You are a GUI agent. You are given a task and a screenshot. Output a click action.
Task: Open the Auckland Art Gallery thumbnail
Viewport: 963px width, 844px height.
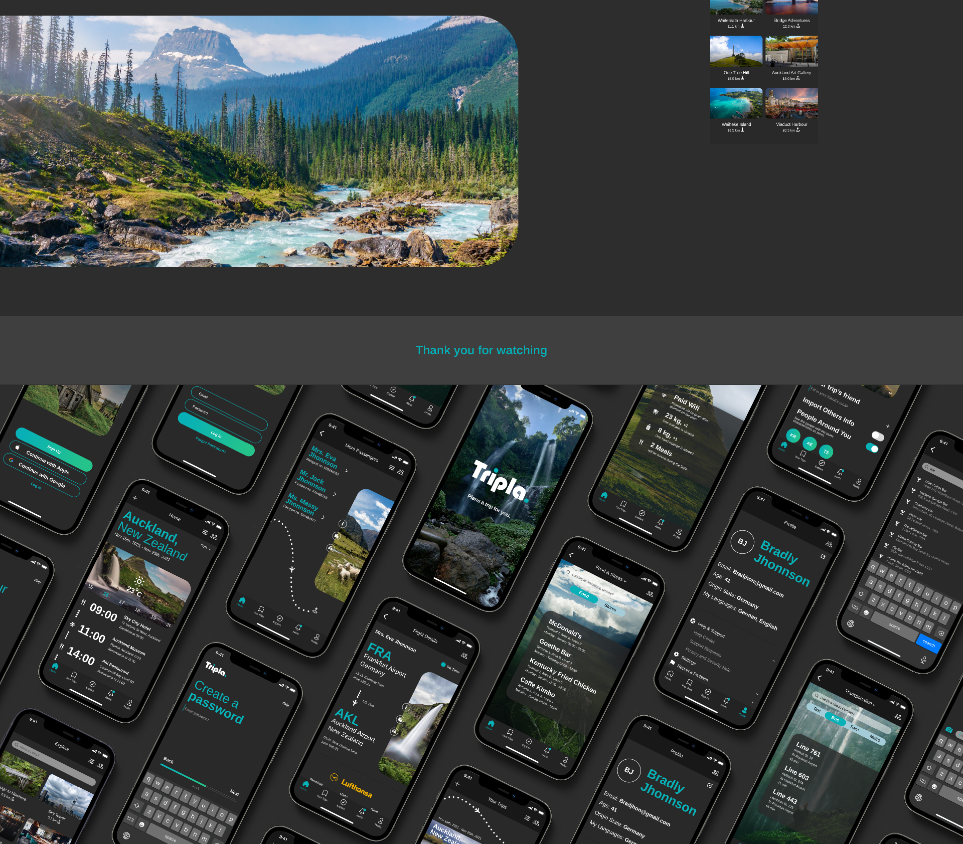tap(791, 51)
